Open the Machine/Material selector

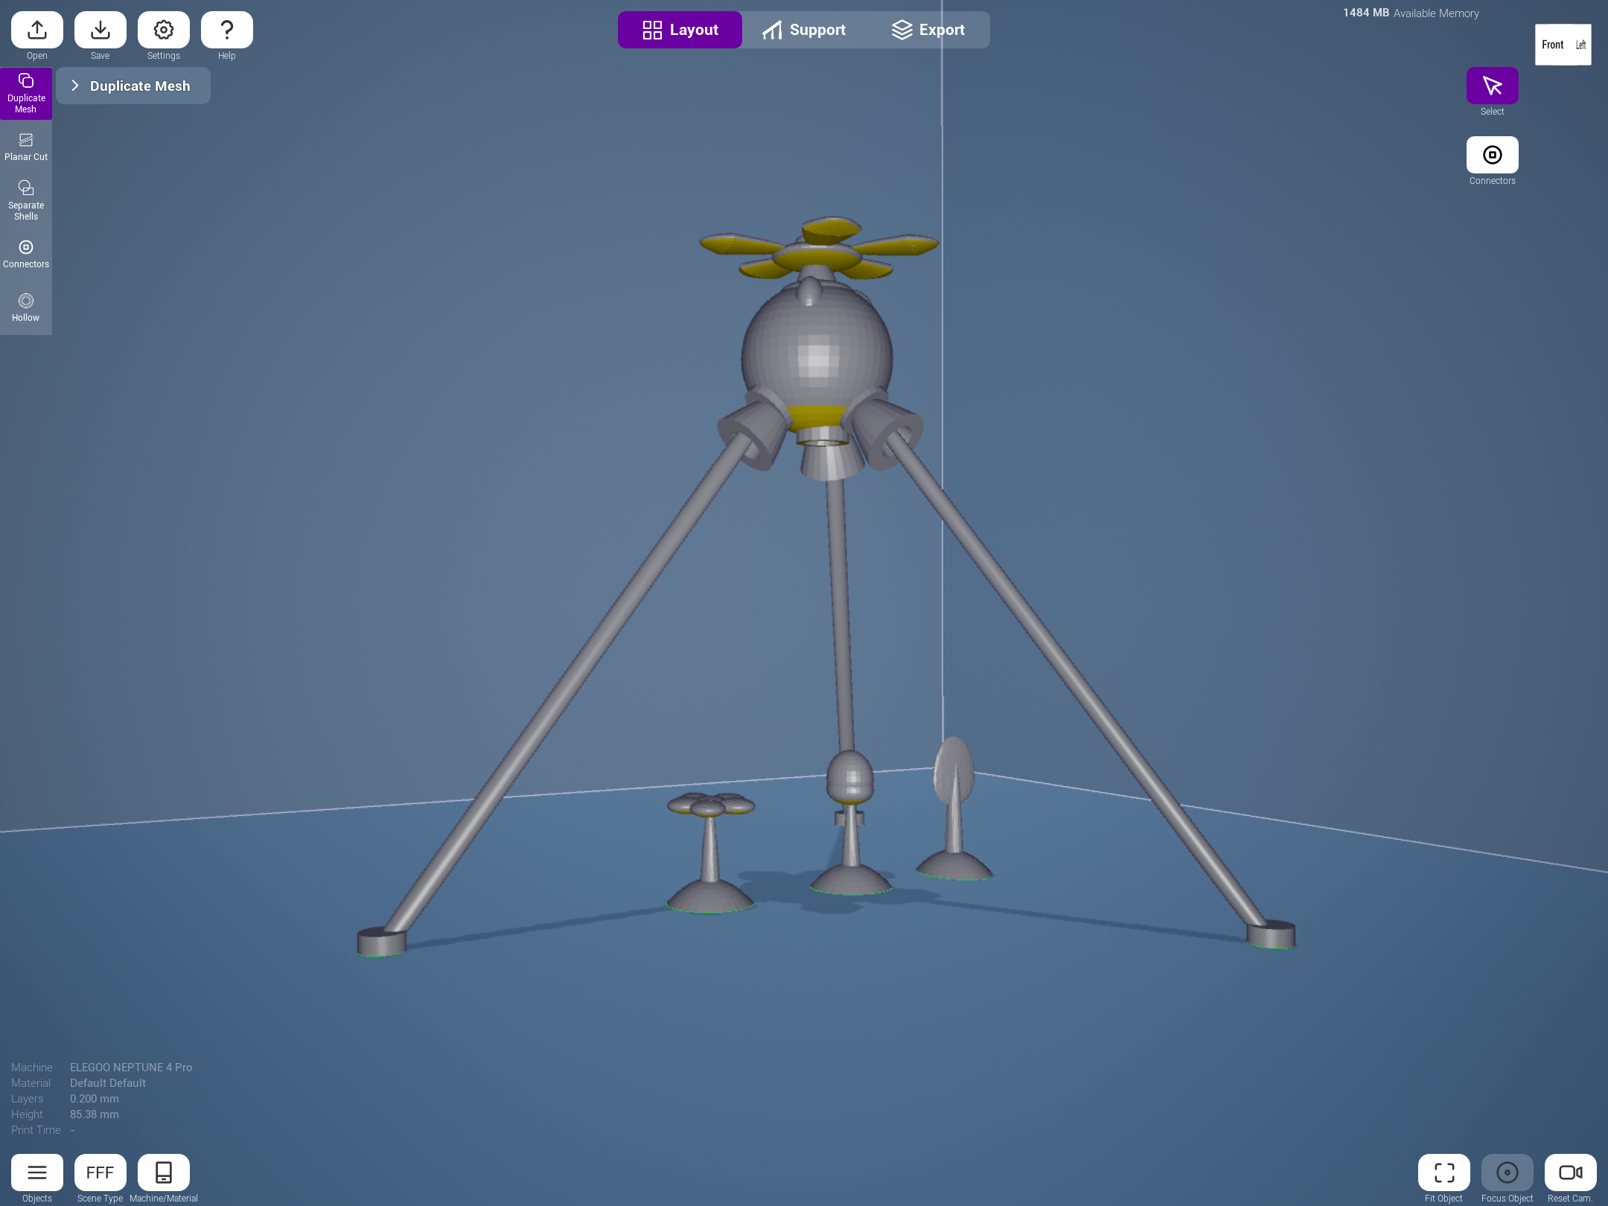pos(164,1172)
